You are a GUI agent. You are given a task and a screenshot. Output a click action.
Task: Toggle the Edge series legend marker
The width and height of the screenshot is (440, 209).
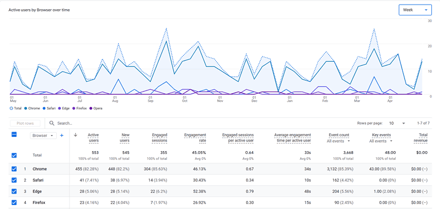point(60,108)
